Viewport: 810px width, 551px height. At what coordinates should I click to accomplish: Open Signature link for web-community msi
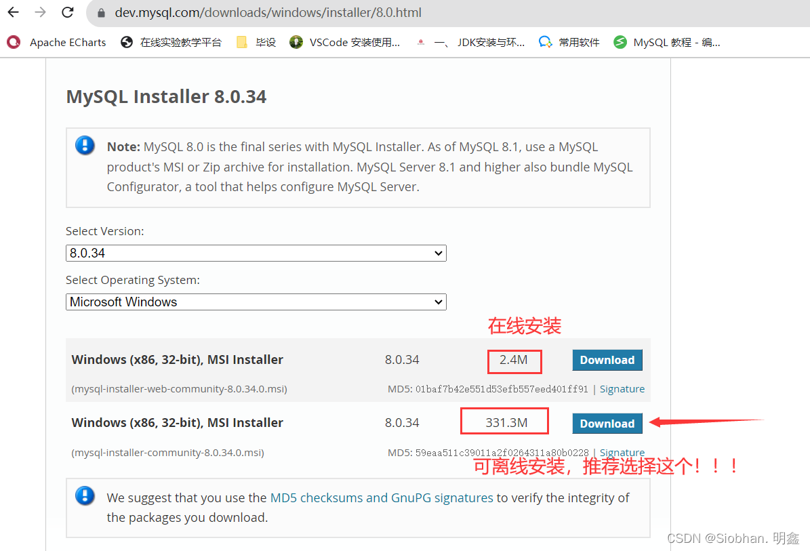[x=622, y=389]
